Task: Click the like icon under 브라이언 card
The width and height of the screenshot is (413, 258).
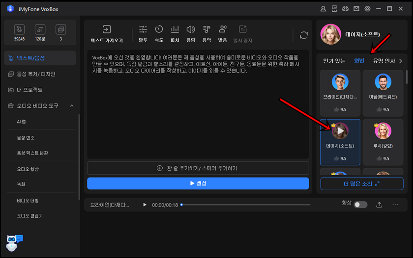Action: [336, 109]
